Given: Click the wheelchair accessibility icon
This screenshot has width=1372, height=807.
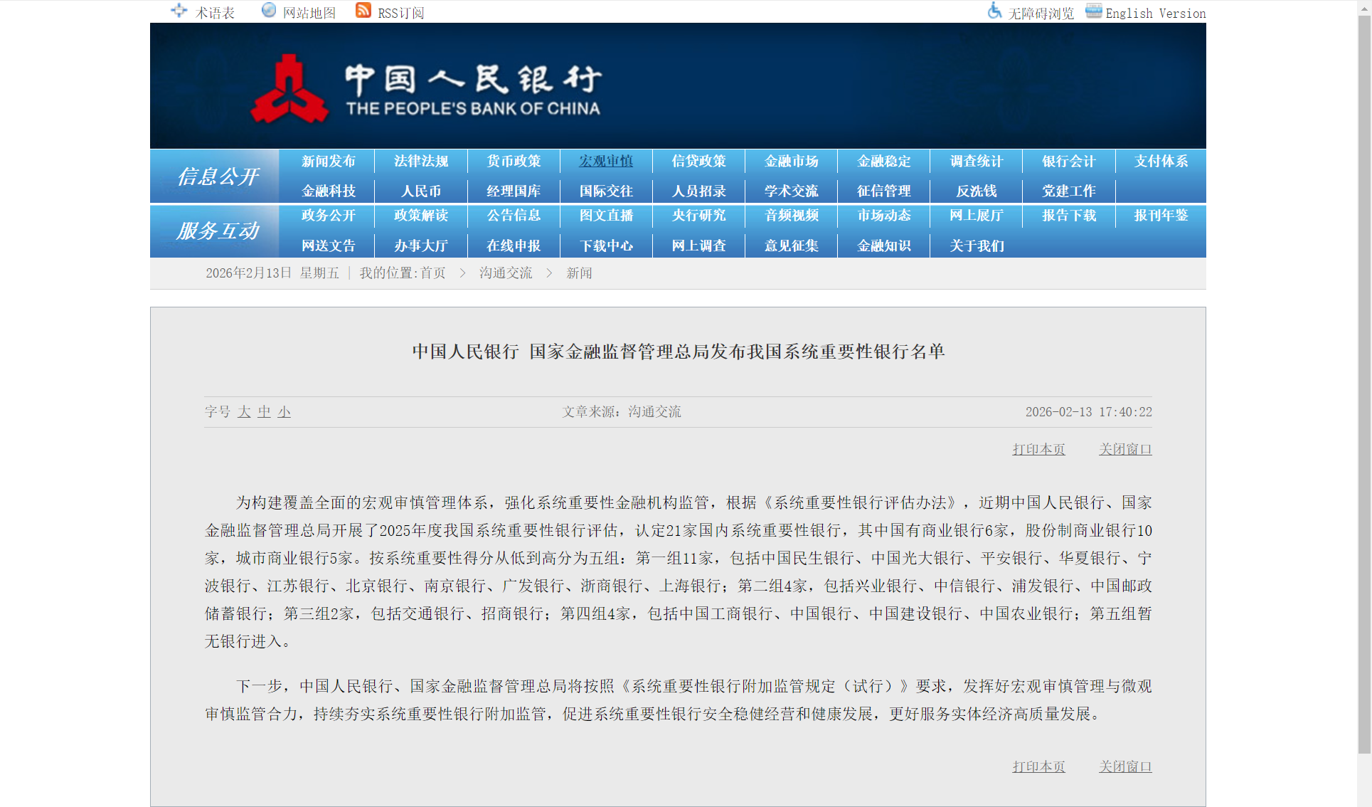Looking at the screenshot, I should 994,11.
